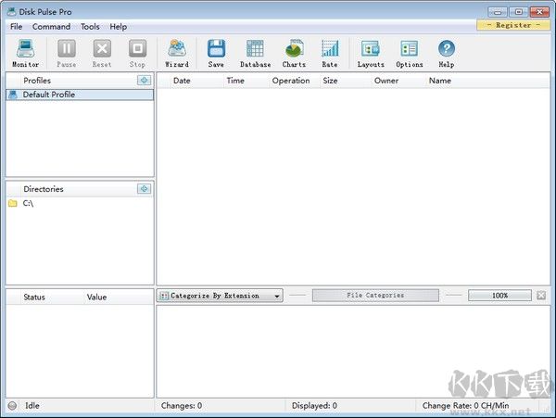Minimize the Disk Pulse Pro window
The height and width of the screenshot is (418, 556).
498,12
